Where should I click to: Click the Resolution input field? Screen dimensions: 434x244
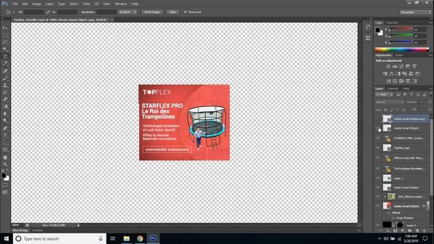106,12
